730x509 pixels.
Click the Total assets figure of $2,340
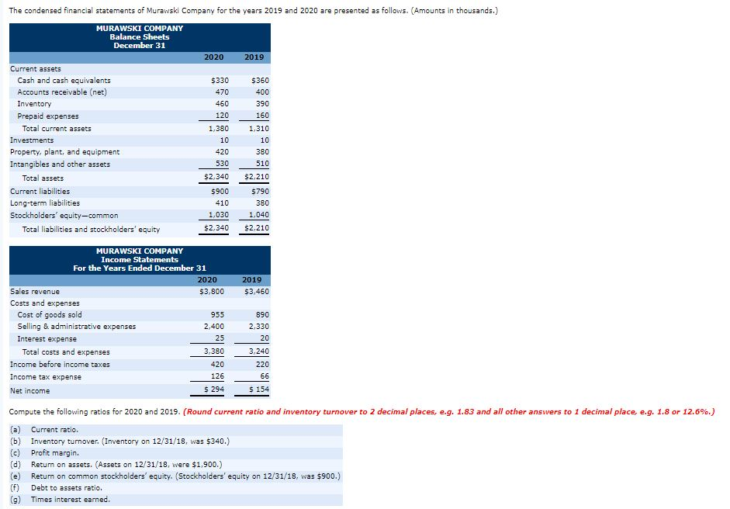pyautogui.click(x=214, y=178)
